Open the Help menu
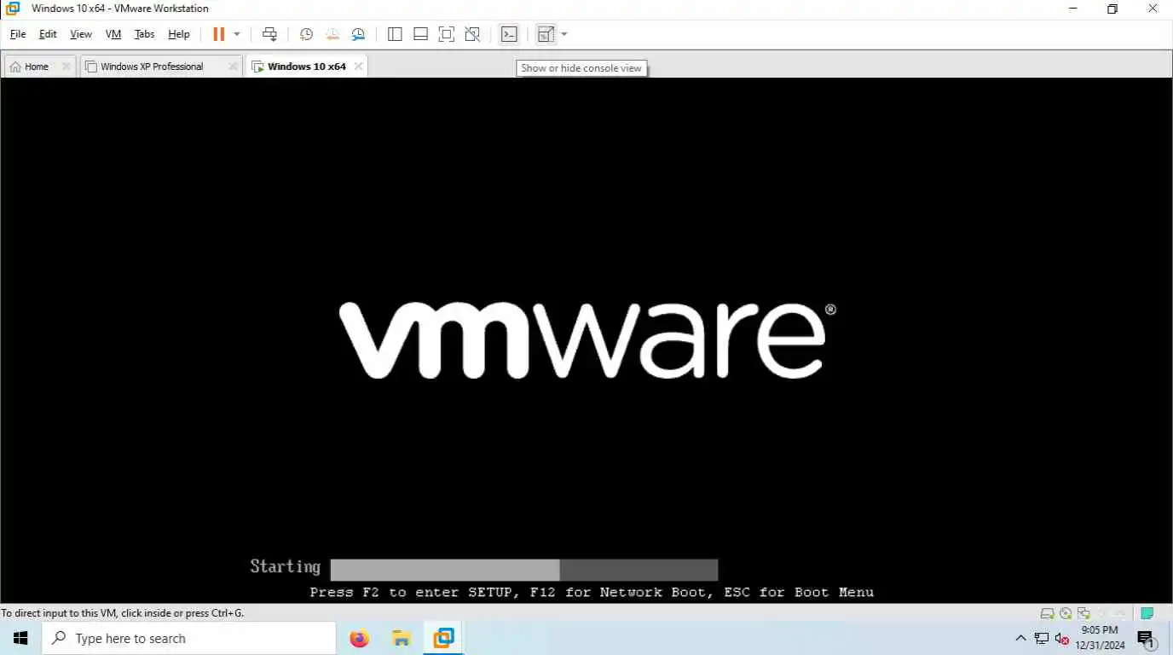 pos(179,34)
